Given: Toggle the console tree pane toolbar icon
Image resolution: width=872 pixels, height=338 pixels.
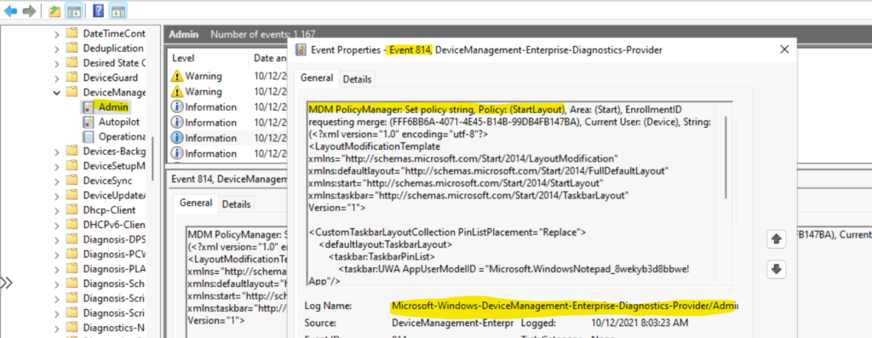Looking at the screenshot, I should [x=73, y=10].
